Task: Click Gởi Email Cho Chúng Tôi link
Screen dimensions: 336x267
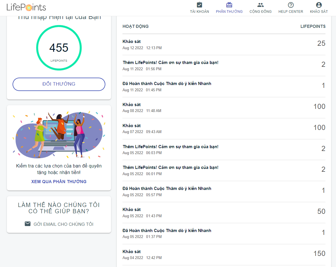Action: tap(63, 224)
